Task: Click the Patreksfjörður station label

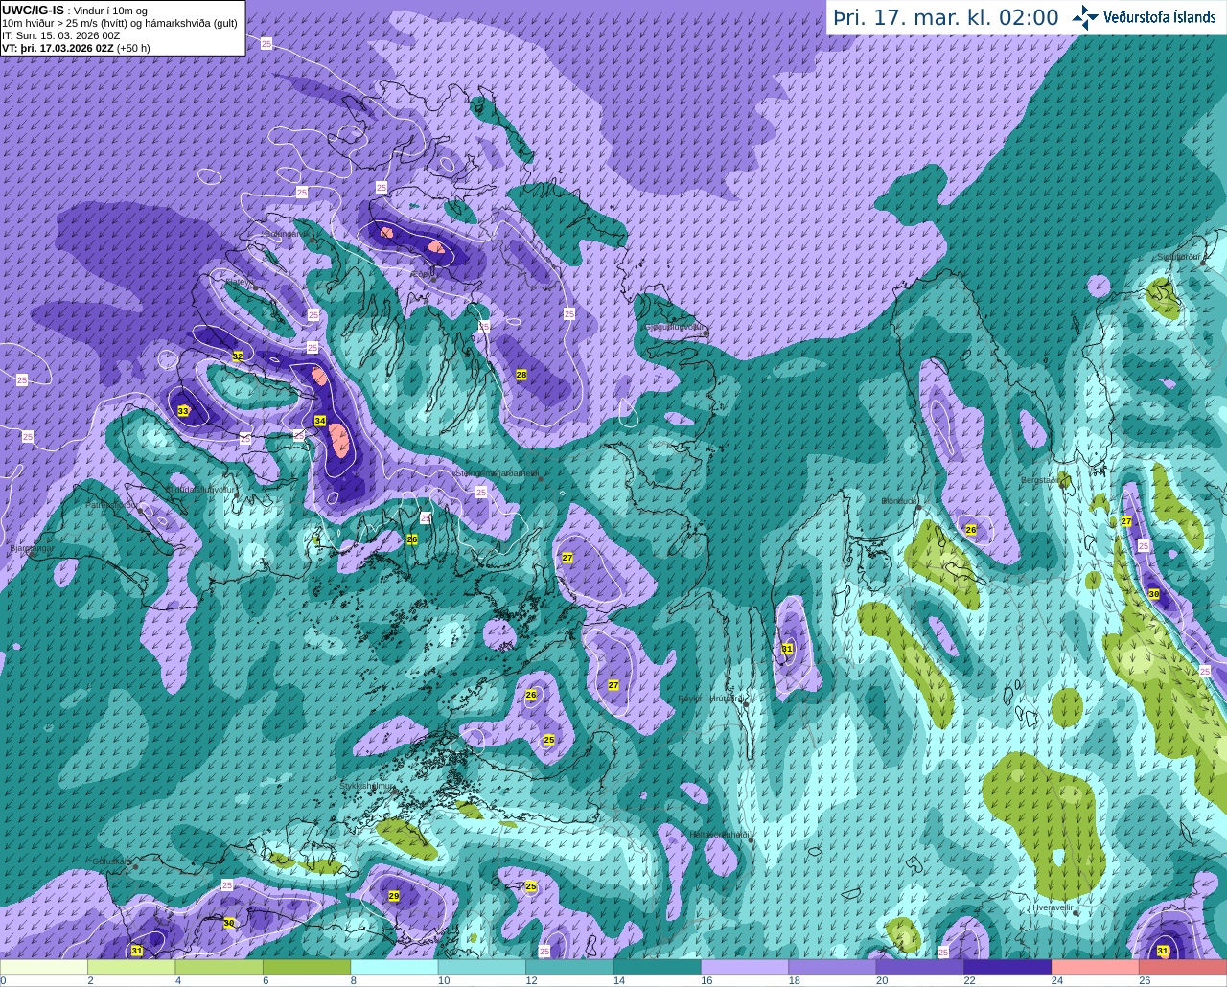Action: click(112, 504)
